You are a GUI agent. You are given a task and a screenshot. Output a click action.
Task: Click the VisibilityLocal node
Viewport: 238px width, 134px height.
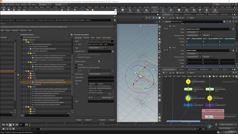click(x=188, y=89)
